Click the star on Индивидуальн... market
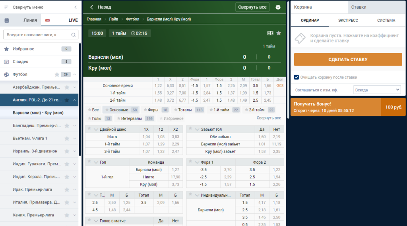This screenshot has height=226, width=407. [x=190, y=194]
